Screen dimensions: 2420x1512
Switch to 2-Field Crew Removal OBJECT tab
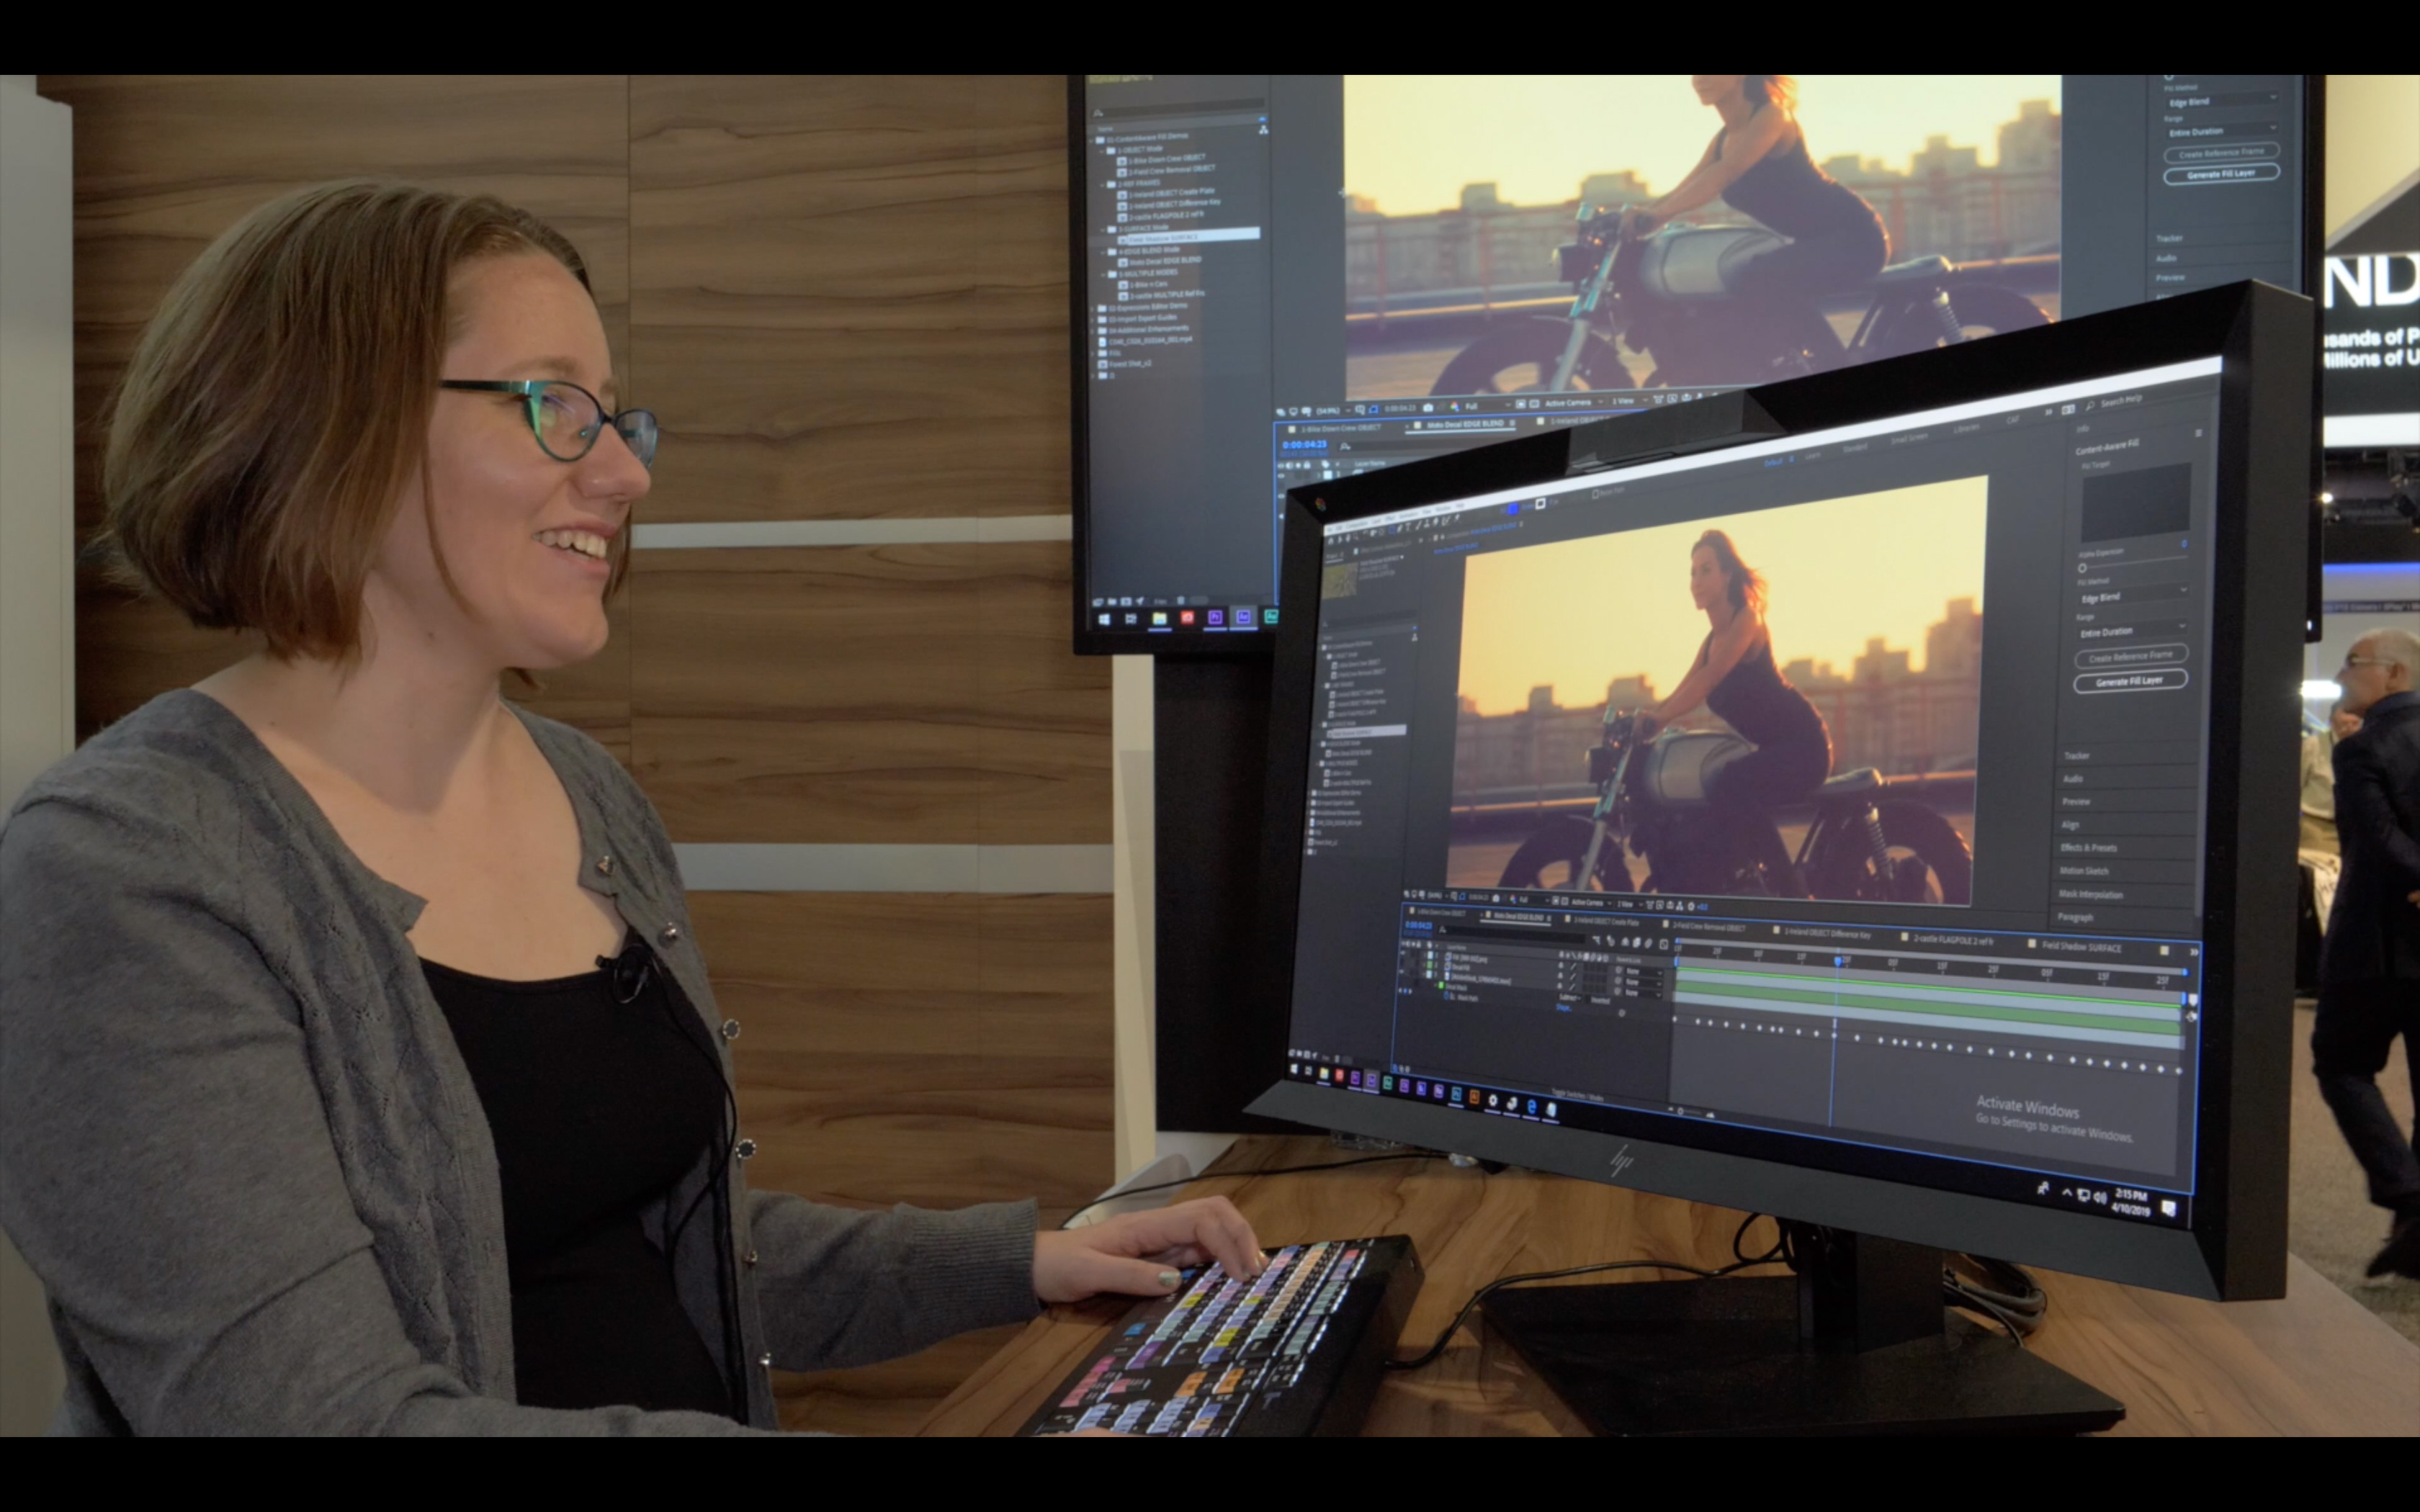(x=1708, y=928)
